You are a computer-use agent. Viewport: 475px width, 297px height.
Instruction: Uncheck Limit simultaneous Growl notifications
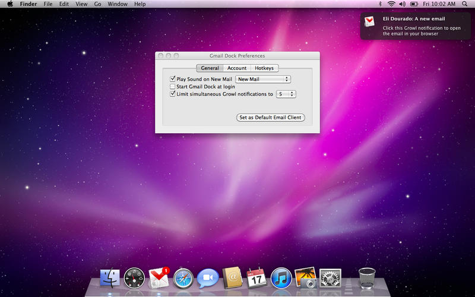pos(173,94)
